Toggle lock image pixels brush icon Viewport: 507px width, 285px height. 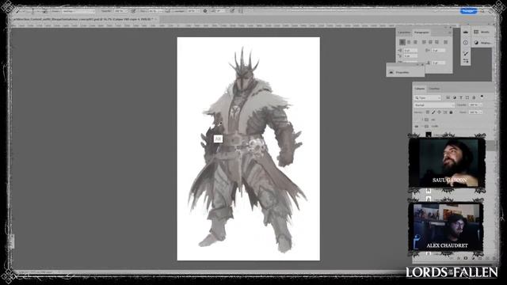[x=433, y=112]
